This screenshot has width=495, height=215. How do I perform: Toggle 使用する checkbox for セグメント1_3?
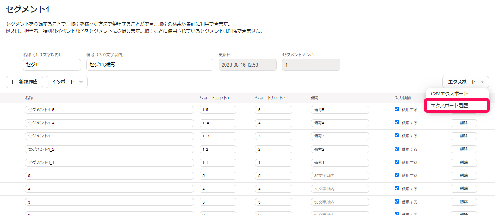(397, 135)
